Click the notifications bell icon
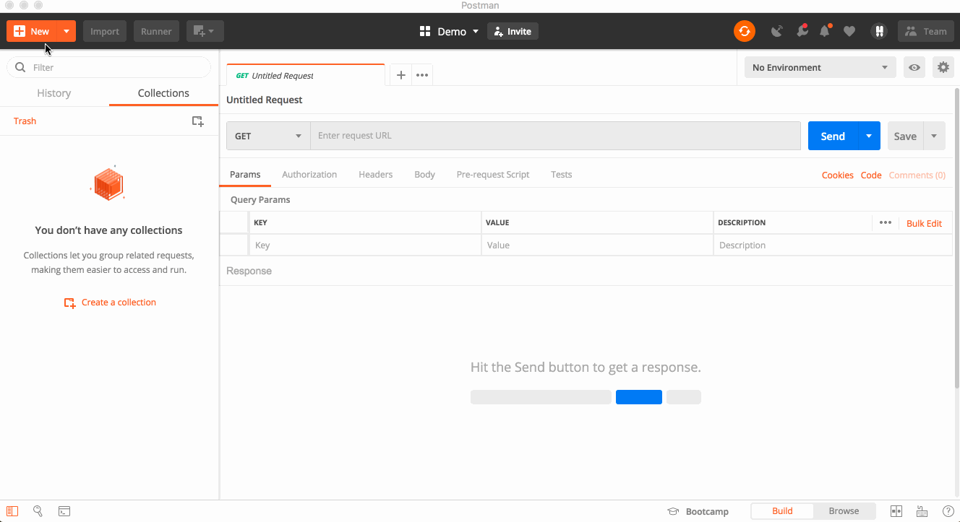The image size is (960, 522). 825,31
